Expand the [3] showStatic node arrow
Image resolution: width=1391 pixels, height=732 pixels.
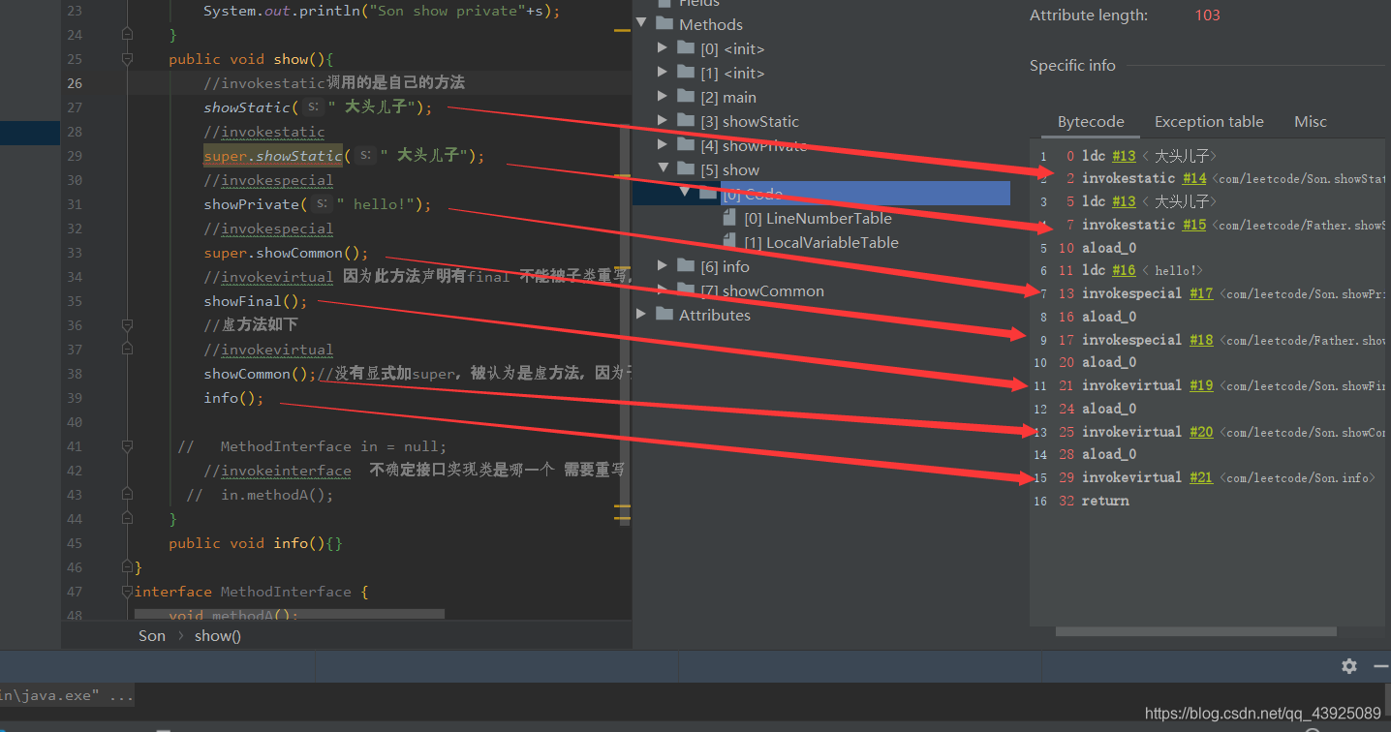pos(663,121)
